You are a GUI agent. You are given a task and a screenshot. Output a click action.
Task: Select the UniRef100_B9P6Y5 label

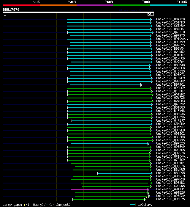pyautogui.click(x=170, y=45)
